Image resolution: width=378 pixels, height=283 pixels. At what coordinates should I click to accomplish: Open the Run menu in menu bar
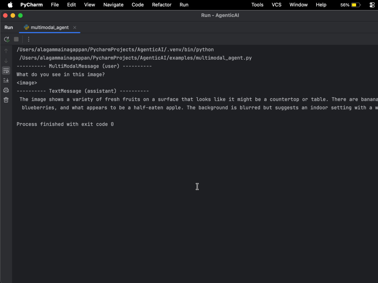tap(184, 5)
